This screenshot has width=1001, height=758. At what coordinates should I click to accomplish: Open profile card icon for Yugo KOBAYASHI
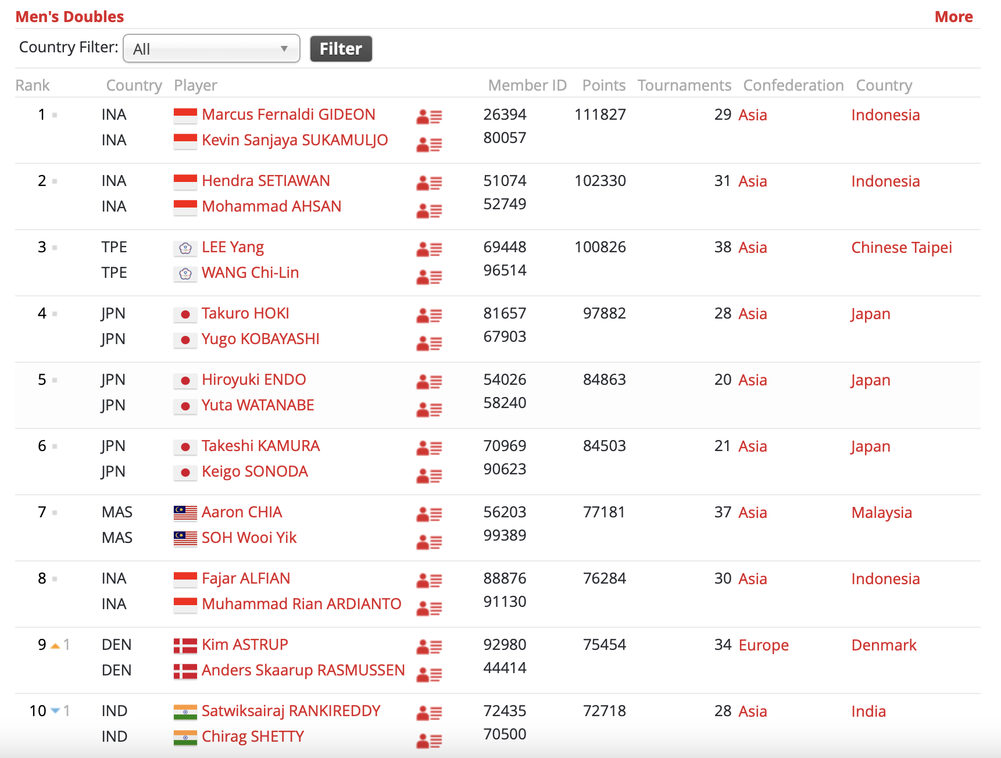pyautogui.click(x=429, y=343)
